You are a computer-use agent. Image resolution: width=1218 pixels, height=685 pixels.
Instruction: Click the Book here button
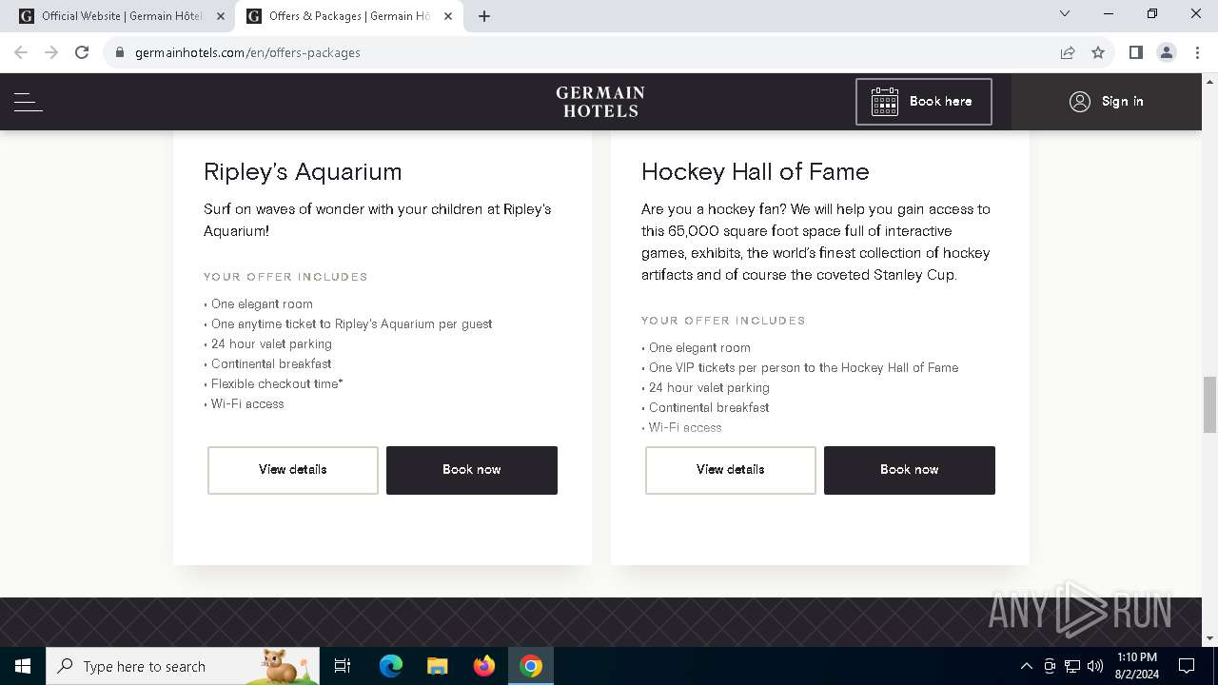pyautogui.click(x=923, y=102)
